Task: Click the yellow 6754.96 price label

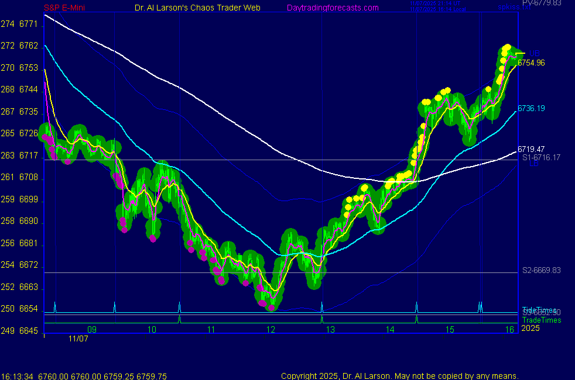Action: click(x=531, y=63)
